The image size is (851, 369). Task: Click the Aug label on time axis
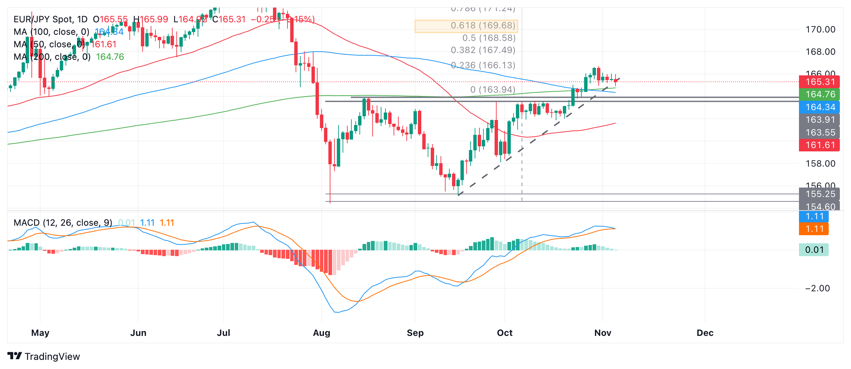click(321, 333)
